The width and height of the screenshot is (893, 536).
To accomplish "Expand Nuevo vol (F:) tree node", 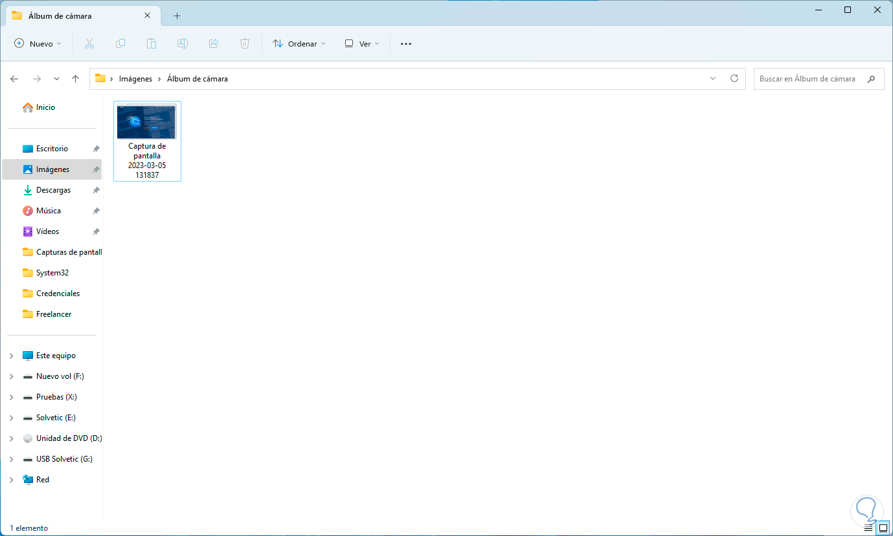I will coord(12,376).
